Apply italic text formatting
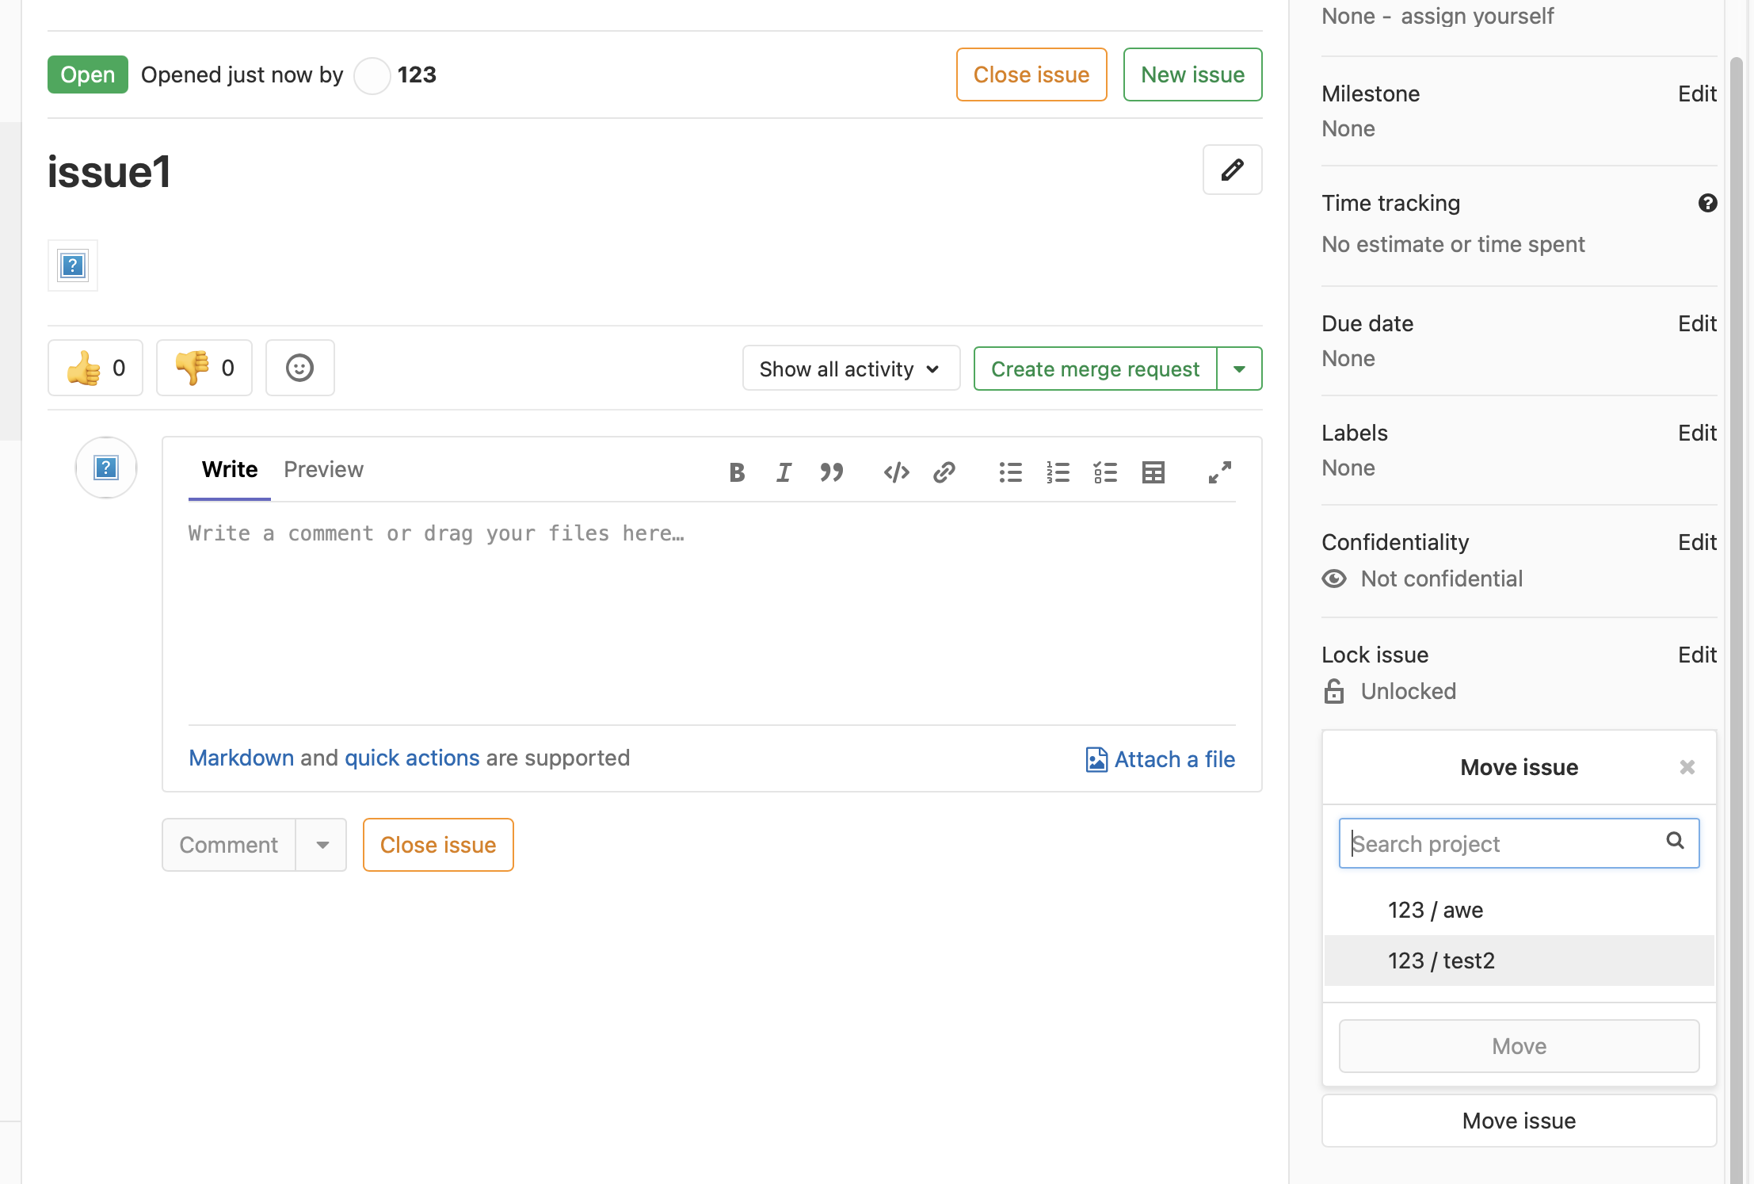1754x1184 pixels. 784,472
